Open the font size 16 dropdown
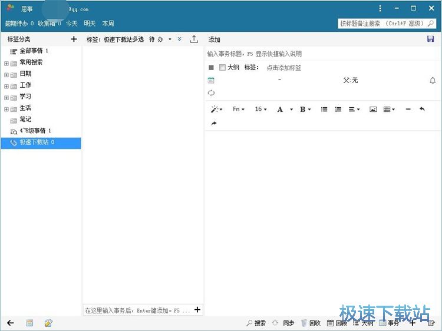This screenshot has height=331, width=442. click(260, 110)
